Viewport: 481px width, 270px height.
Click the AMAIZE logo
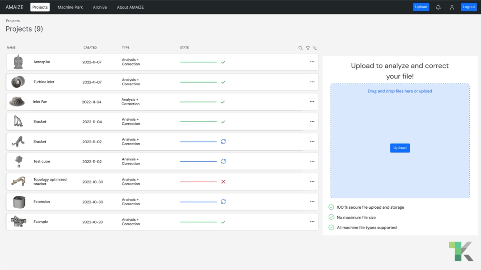(14, 7)
